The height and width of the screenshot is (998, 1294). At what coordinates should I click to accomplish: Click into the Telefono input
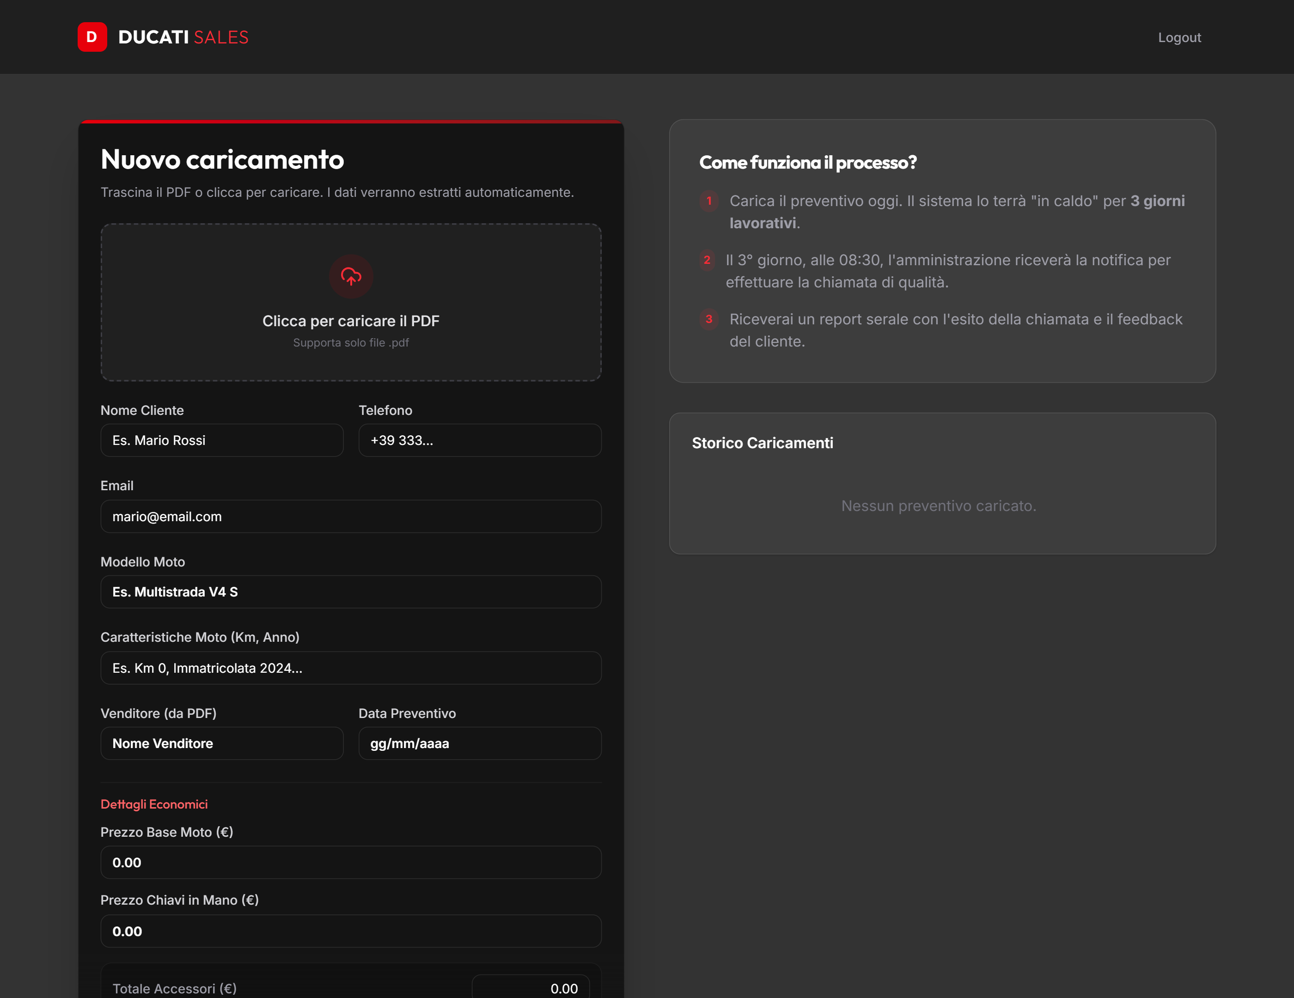point(479,440)
